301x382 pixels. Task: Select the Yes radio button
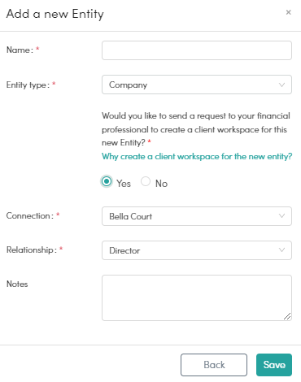107,181
